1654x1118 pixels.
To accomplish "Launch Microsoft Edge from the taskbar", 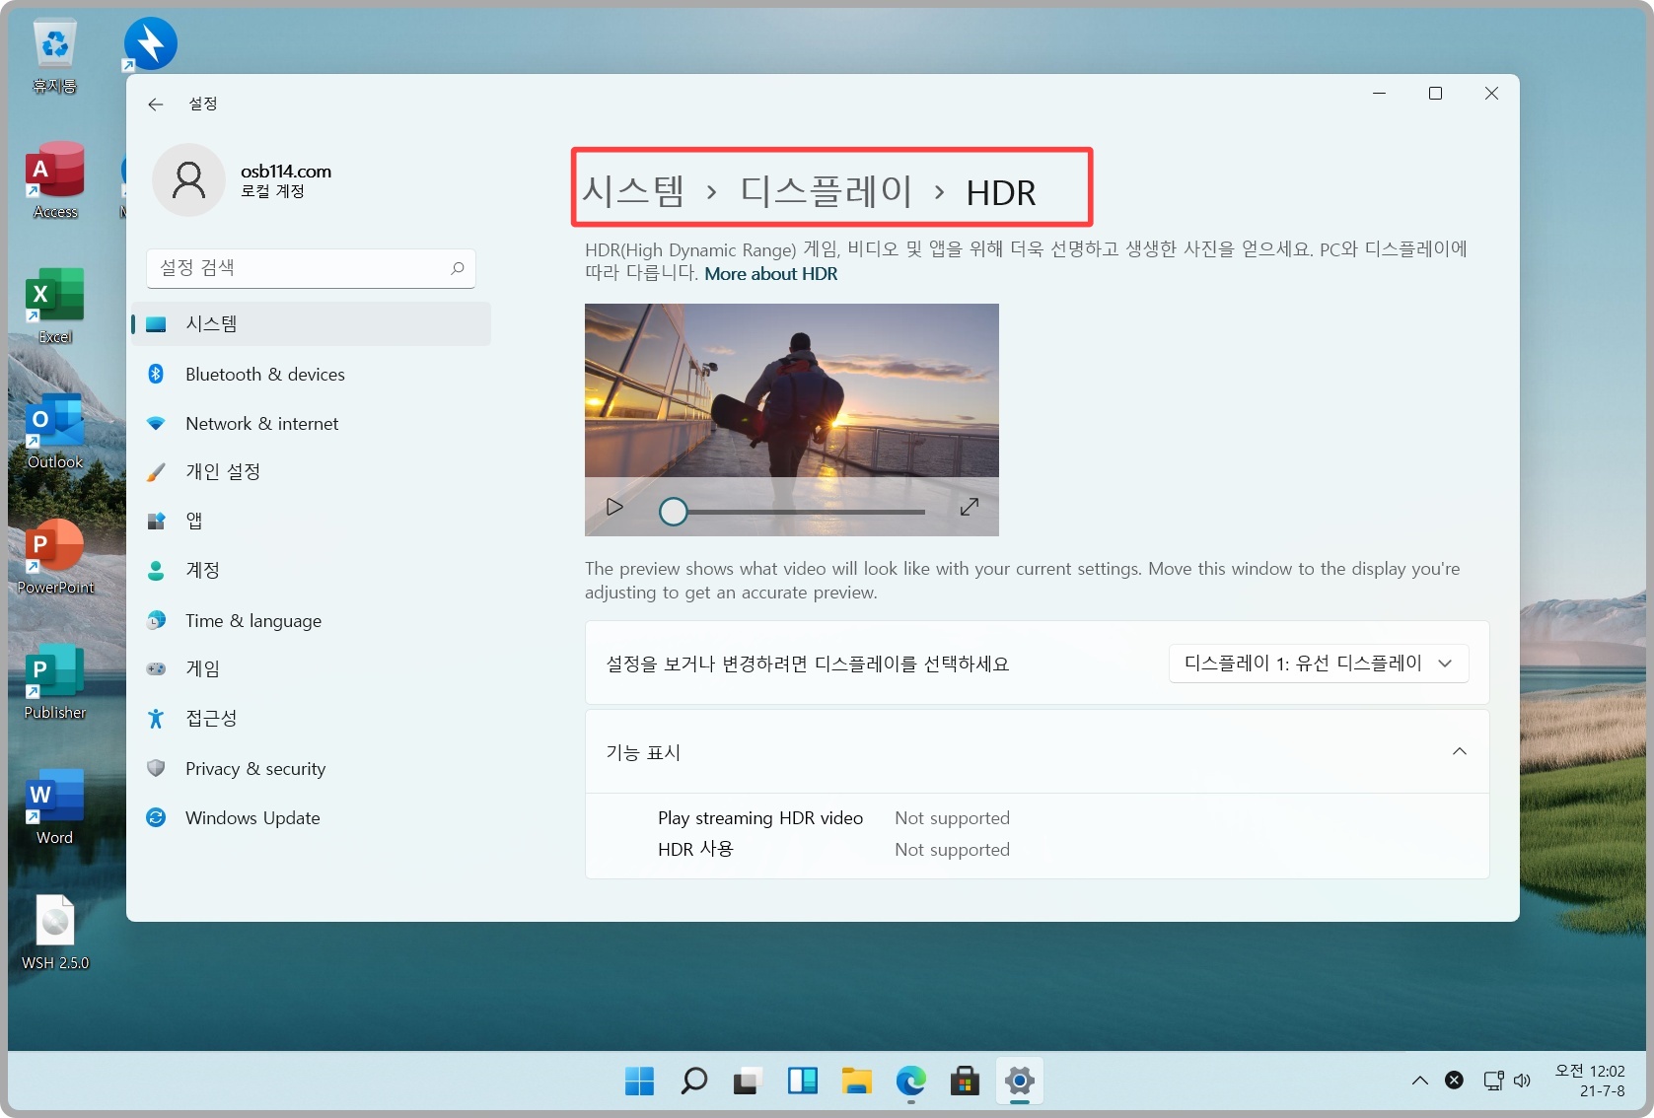I will click(x=909, y=1081).
